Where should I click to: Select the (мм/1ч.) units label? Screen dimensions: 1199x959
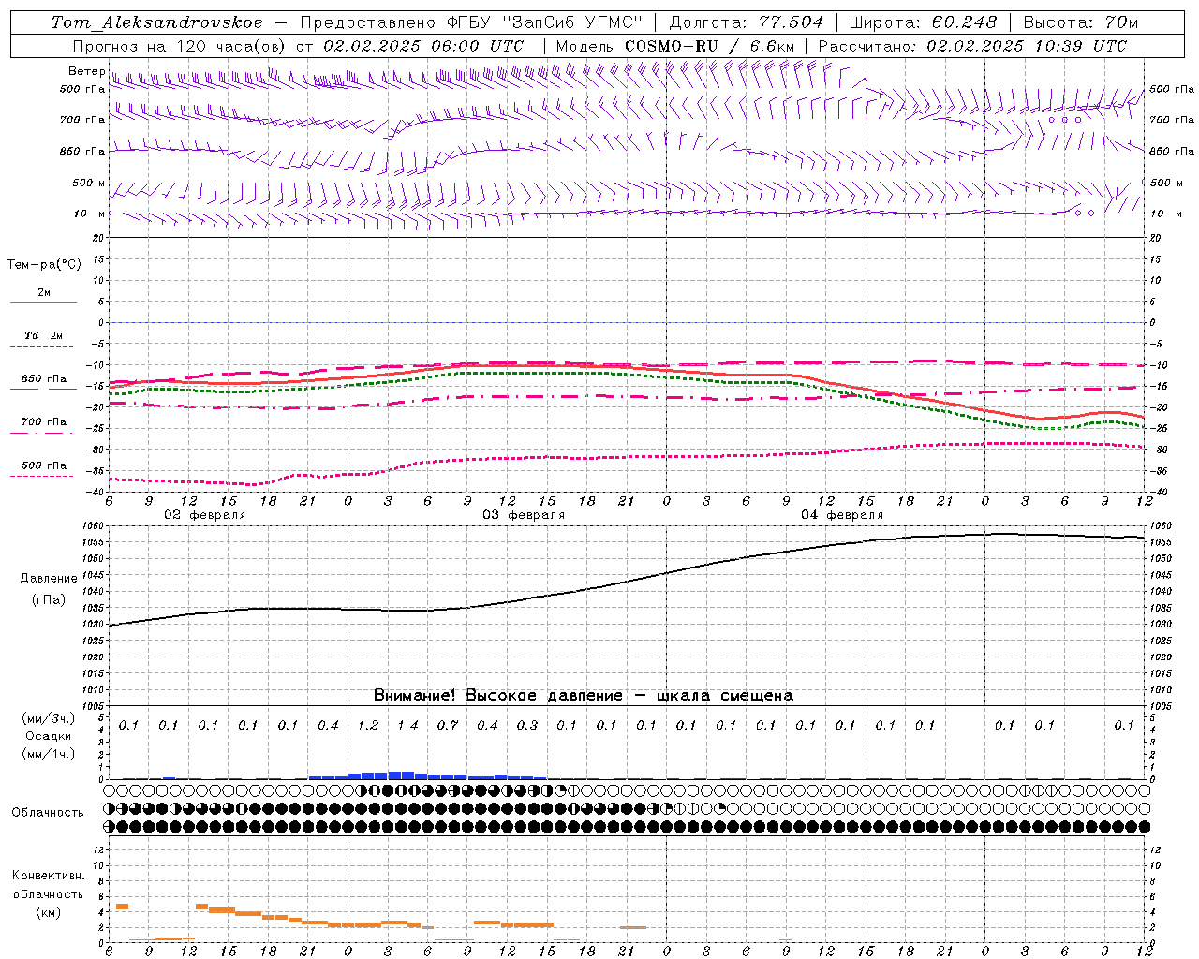coord(49,754)
